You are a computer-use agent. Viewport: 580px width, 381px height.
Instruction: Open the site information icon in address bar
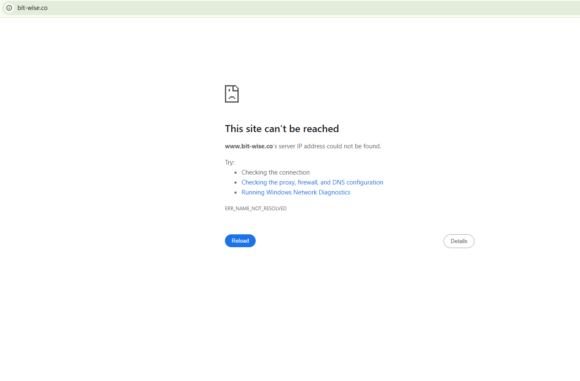[x=9, y=8]
